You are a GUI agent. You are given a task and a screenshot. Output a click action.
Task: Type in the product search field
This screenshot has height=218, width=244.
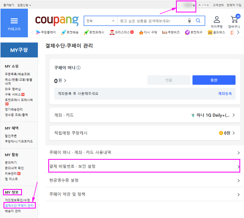coord(152,21)
